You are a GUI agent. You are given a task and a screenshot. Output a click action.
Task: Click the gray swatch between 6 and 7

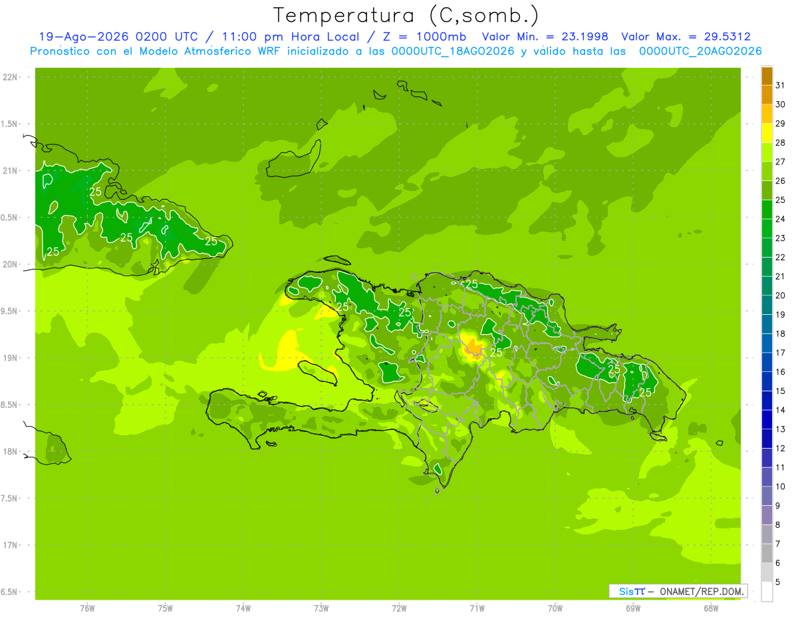[767, 553]
